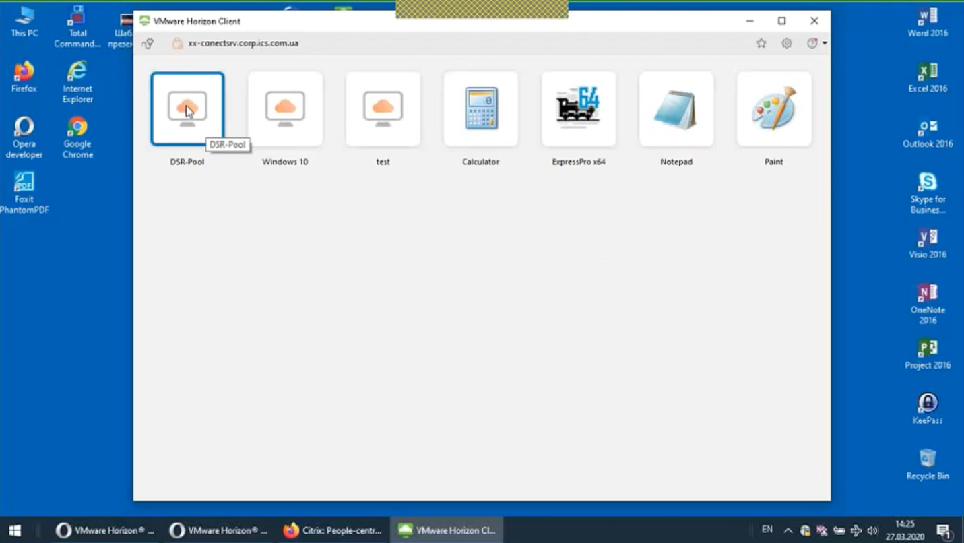Viewport: 964px width, 543px height.
Task: Click the DSR-Pool label text
Action: (x=187, y=162)
